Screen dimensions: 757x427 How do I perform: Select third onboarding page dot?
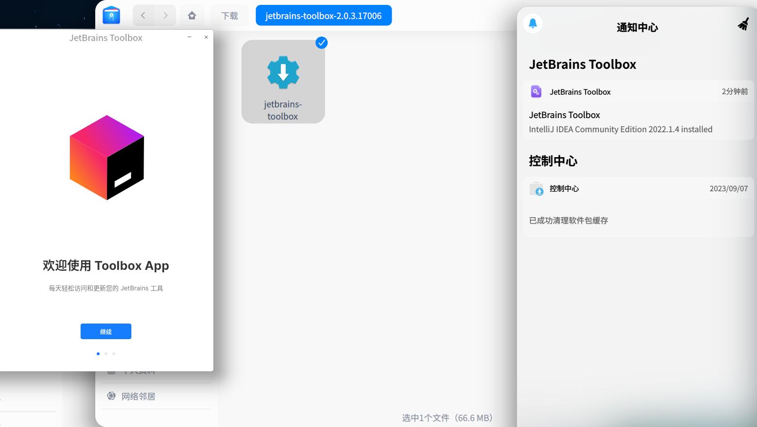pos(114,354)
